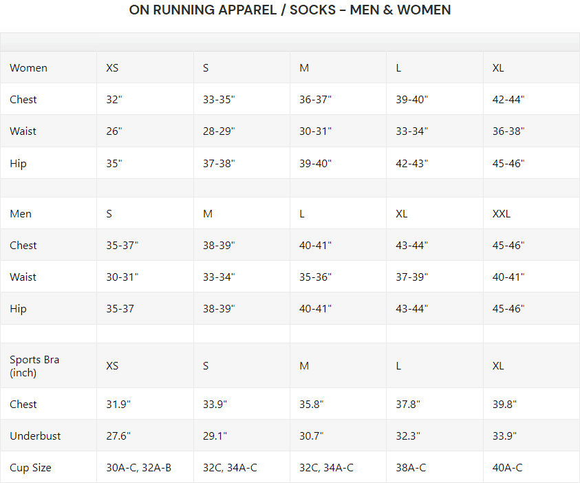The height and width of the screenshot is (483, 580).
Task: Select the Men's XXL size column header
Action: (502, 214)
